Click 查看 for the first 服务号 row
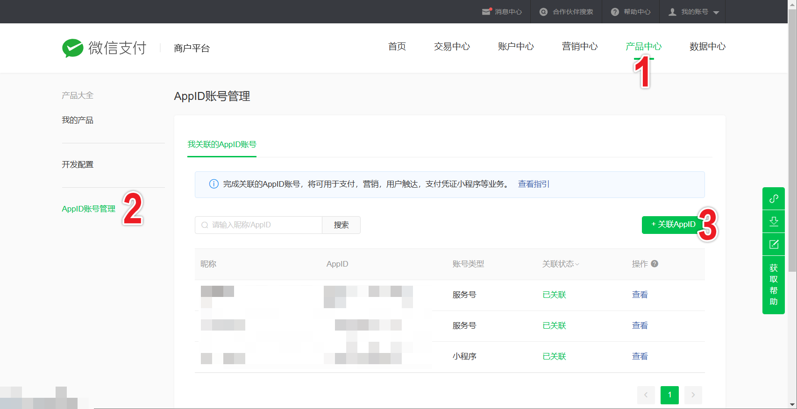The height and width of the screenshot is (409, 797). point(640,295)
